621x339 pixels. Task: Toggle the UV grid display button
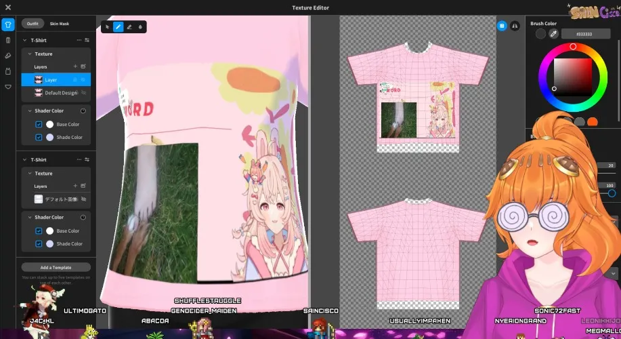pyautogui.click(x=502, y=26)
